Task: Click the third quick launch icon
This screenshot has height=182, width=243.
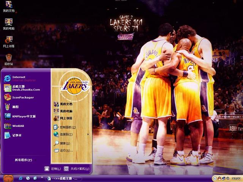Action: [x=35, y=179]
